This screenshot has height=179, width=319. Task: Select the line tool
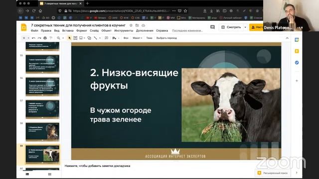[x=95, y=38]
